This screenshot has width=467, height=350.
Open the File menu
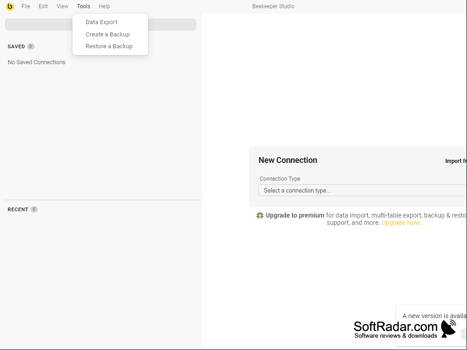coord(26,6)
